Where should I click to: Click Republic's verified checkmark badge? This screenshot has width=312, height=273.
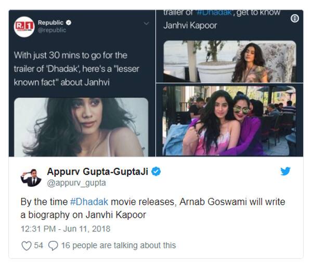point(69,23)
